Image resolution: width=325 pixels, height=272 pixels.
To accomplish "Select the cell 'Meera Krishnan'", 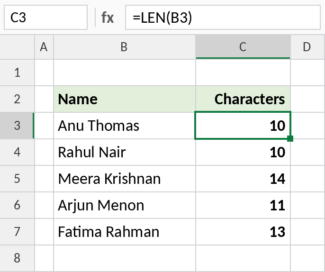I will pos(124,179).
